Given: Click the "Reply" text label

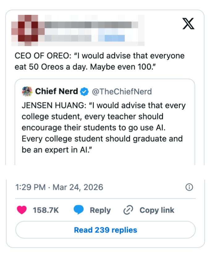Looking at the screenshot, I should click(100, 210).
